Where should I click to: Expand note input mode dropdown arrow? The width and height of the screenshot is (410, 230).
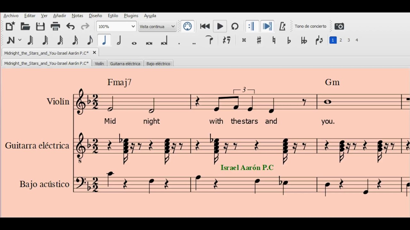[20, 40]
